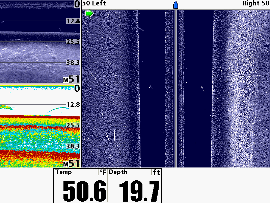
Task: Click the green arrow icon in side imaging view
Action: [x=89, y=13]
